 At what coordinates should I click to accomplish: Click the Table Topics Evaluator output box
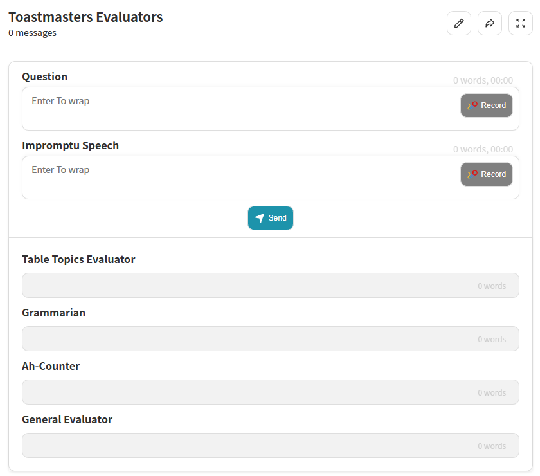[271, 286]
